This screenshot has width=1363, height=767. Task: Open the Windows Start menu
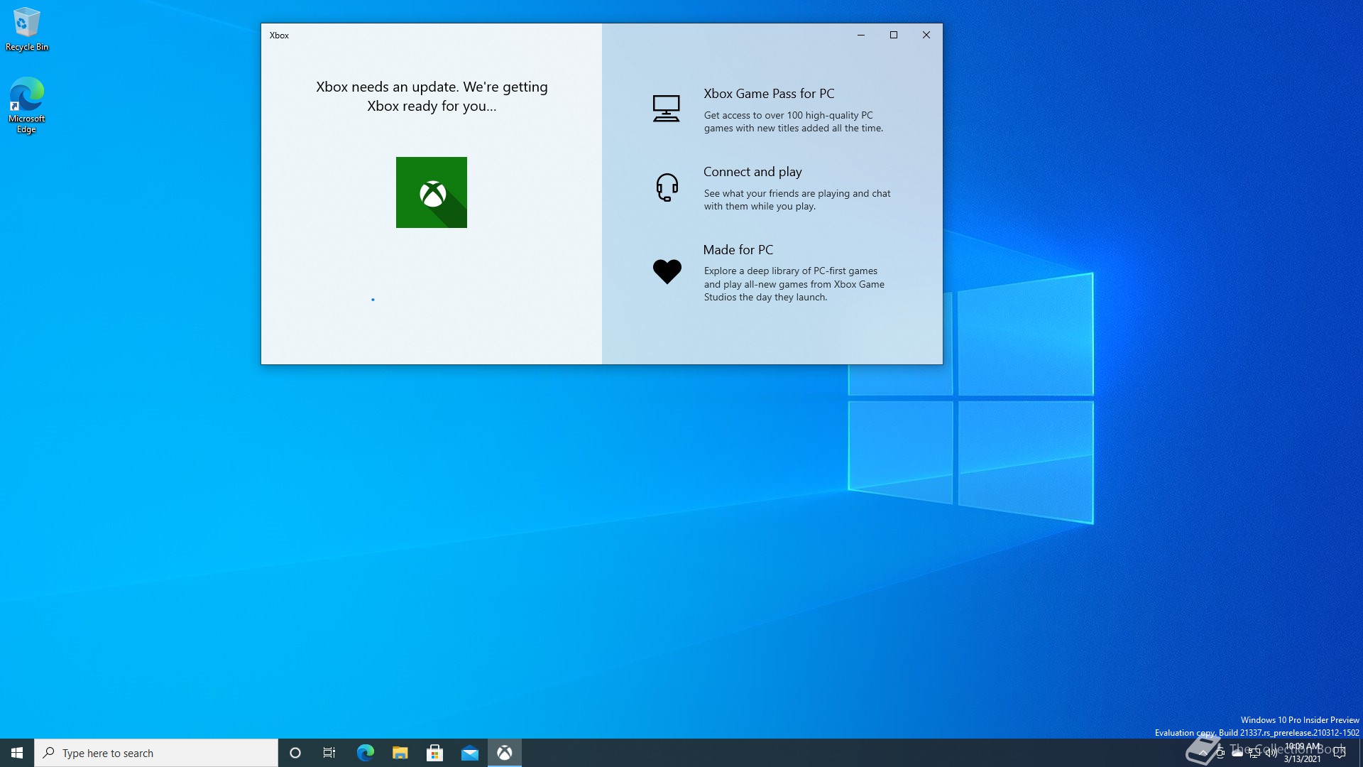tap(17, 753)
